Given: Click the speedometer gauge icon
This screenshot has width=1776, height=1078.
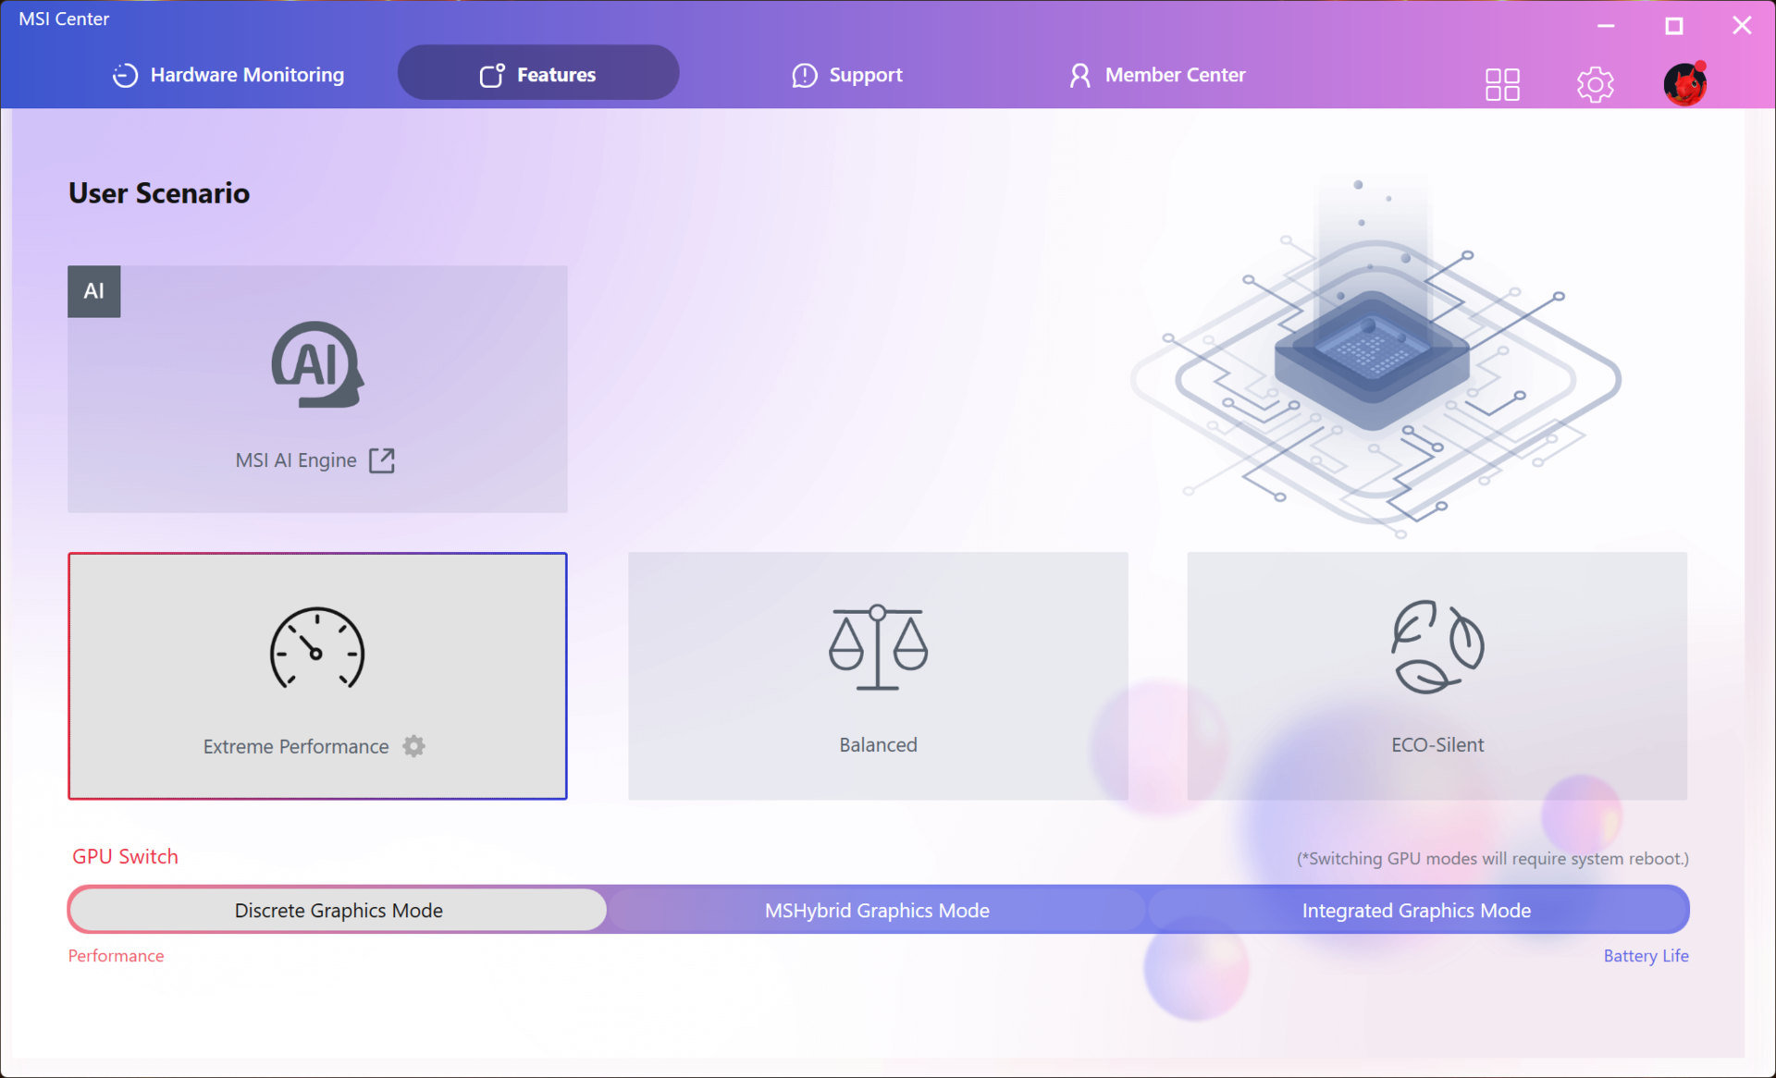Looking at the screenshot, I should pyautogui.click(x=316, y=649).
